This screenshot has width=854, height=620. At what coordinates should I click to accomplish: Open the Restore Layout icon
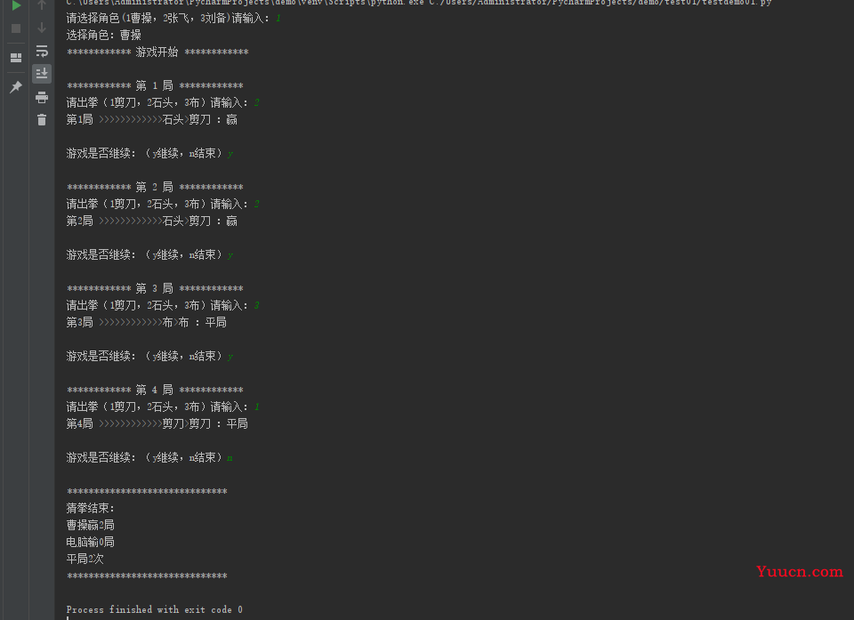tap(16, 58)
